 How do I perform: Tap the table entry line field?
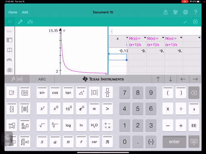click(x=155, y=31)
